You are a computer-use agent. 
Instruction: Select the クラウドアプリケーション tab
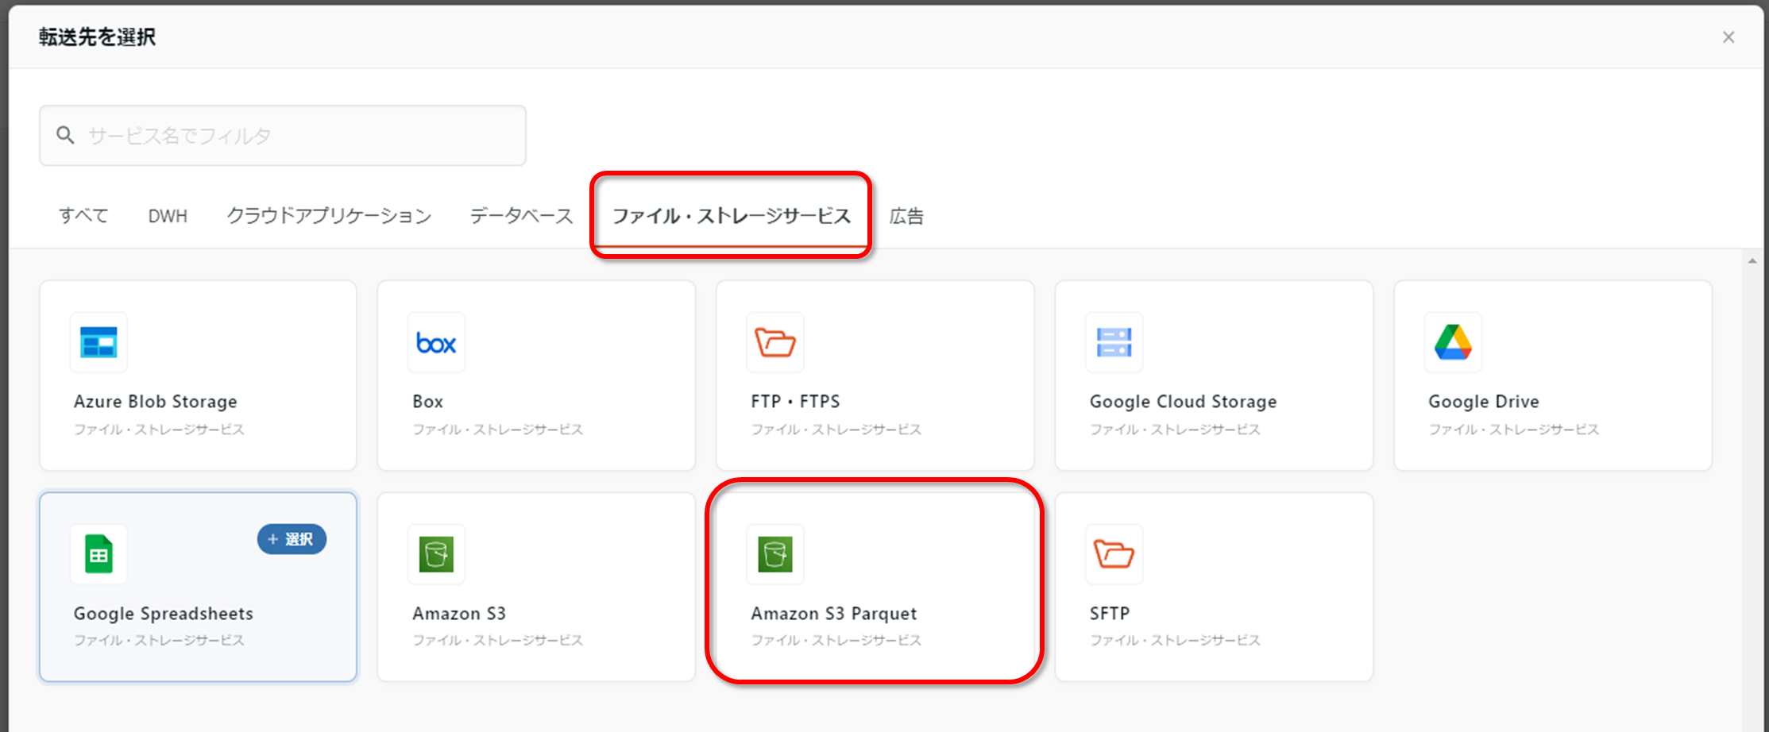coord(329,216)
